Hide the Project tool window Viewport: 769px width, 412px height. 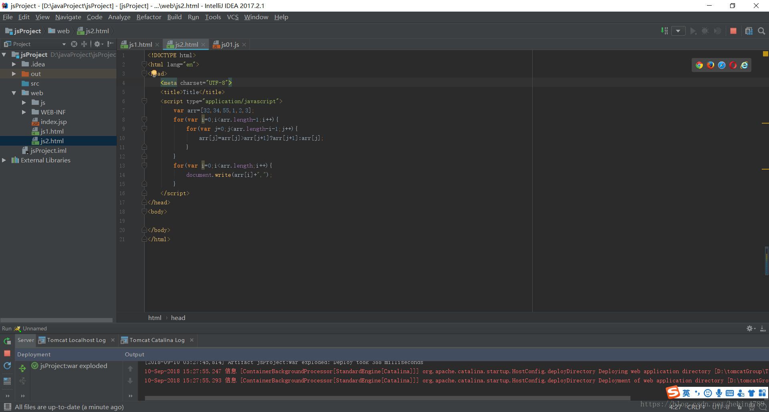(111, 44)
